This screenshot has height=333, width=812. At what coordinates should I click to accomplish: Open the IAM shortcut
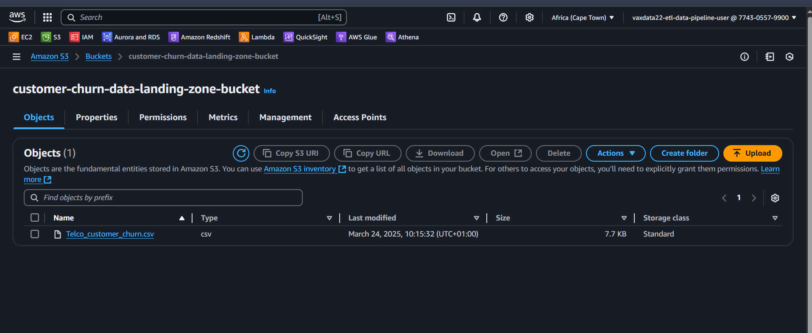81,37
